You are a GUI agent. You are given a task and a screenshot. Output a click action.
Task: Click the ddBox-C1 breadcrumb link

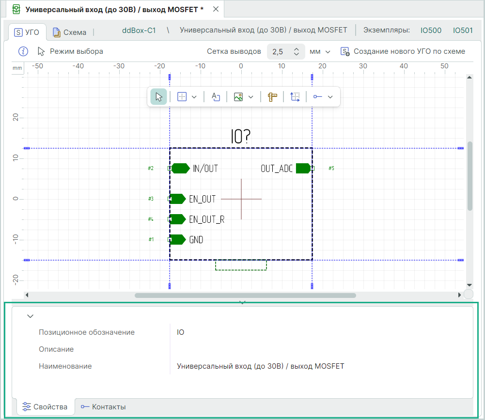(x=139, y=30)
